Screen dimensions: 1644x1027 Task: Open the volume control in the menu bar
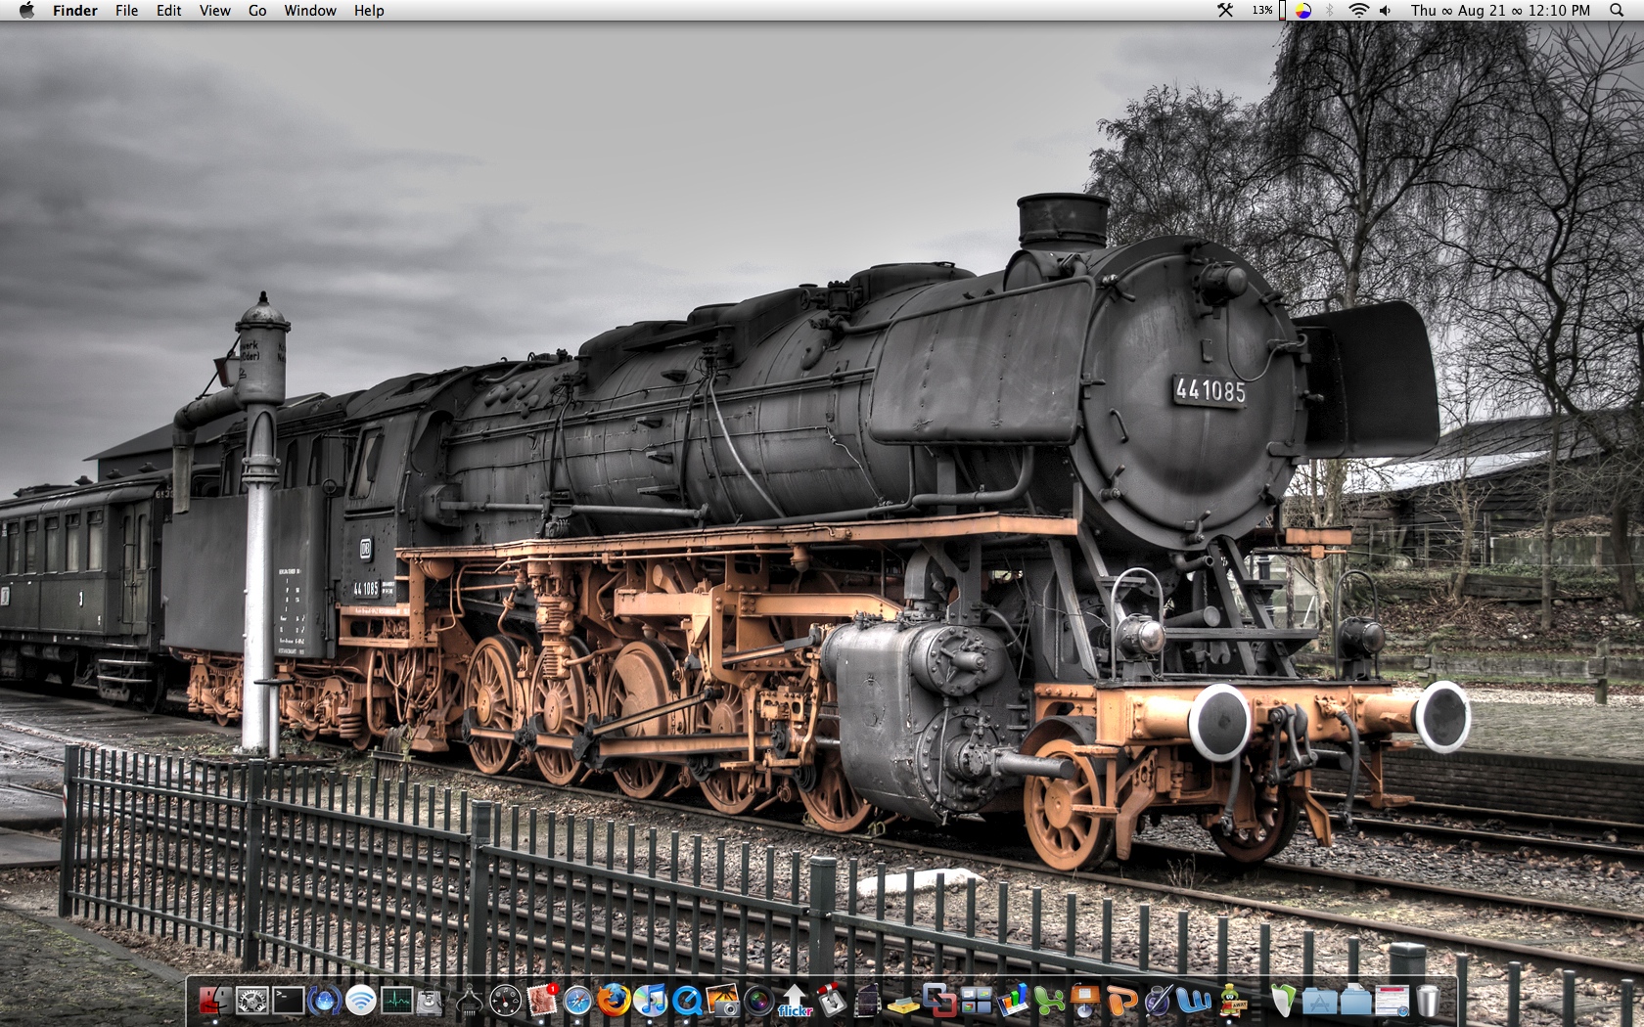[1386, 11]
